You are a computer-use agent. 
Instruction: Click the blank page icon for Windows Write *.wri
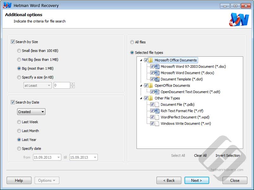(x=157, y=123)
